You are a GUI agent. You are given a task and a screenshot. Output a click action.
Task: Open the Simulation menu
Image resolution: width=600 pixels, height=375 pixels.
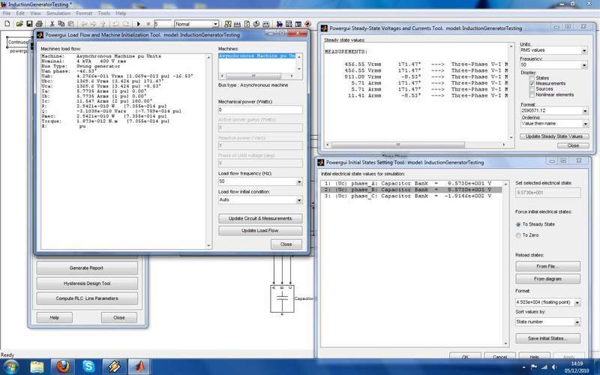pos(58,13)
